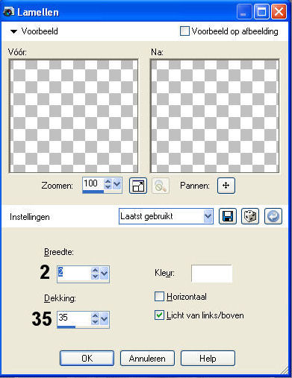Check the Horizontaal checkbox
This screenshot has height=378, width=292.
[159, 297]
